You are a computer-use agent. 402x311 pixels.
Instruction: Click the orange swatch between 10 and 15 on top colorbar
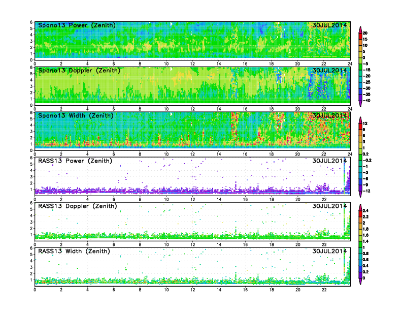pos(360,42)
